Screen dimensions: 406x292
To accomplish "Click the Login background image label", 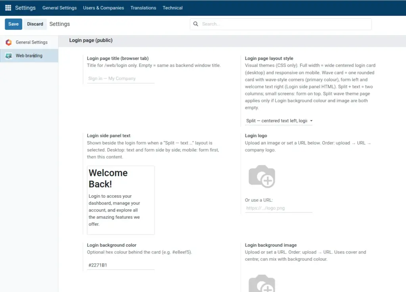I will pos(271,245).
